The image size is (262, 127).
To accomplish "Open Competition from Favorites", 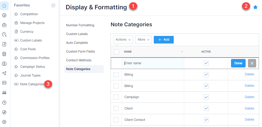I will click(29, 14).
